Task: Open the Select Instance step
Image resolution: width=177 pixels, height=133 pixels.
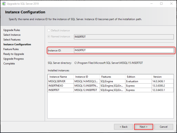Action: coord(12,35)
